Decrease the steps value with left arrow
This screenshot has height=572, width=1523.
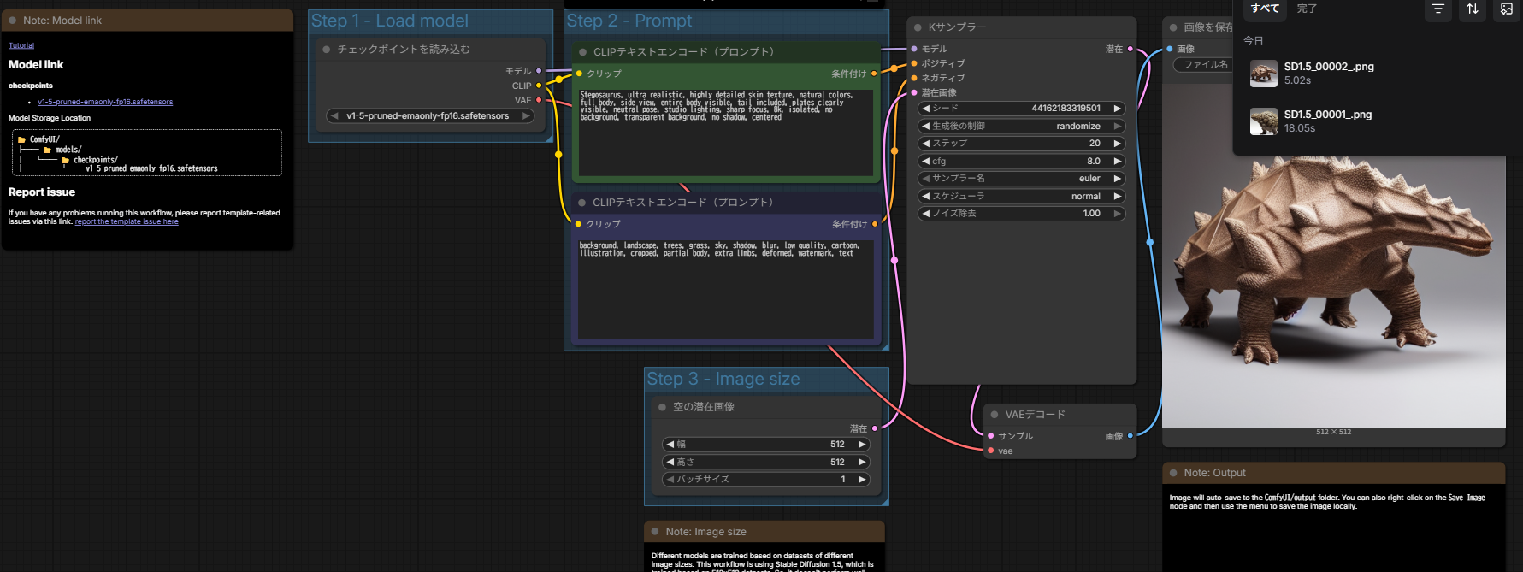(x=926, y=144)
